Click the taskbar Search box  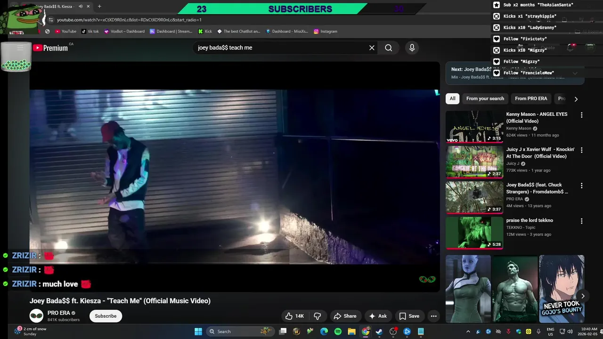(x=240, y=331)
